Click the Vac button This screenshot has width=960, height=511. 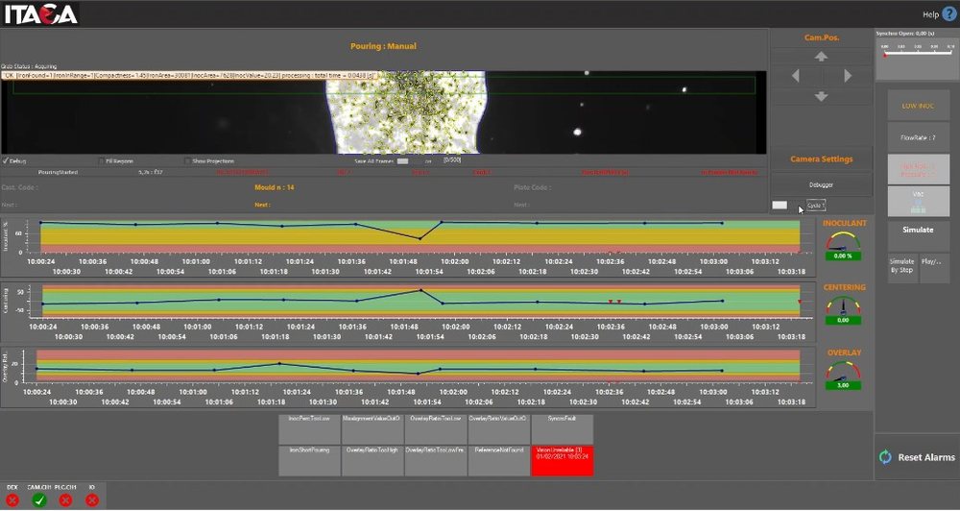(918, 201)
